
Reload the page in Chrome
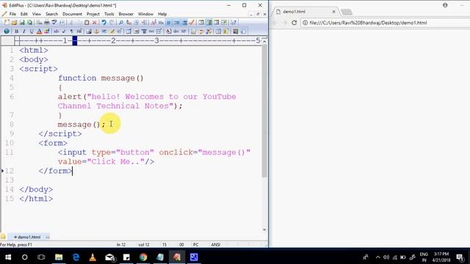pos(294,23)
